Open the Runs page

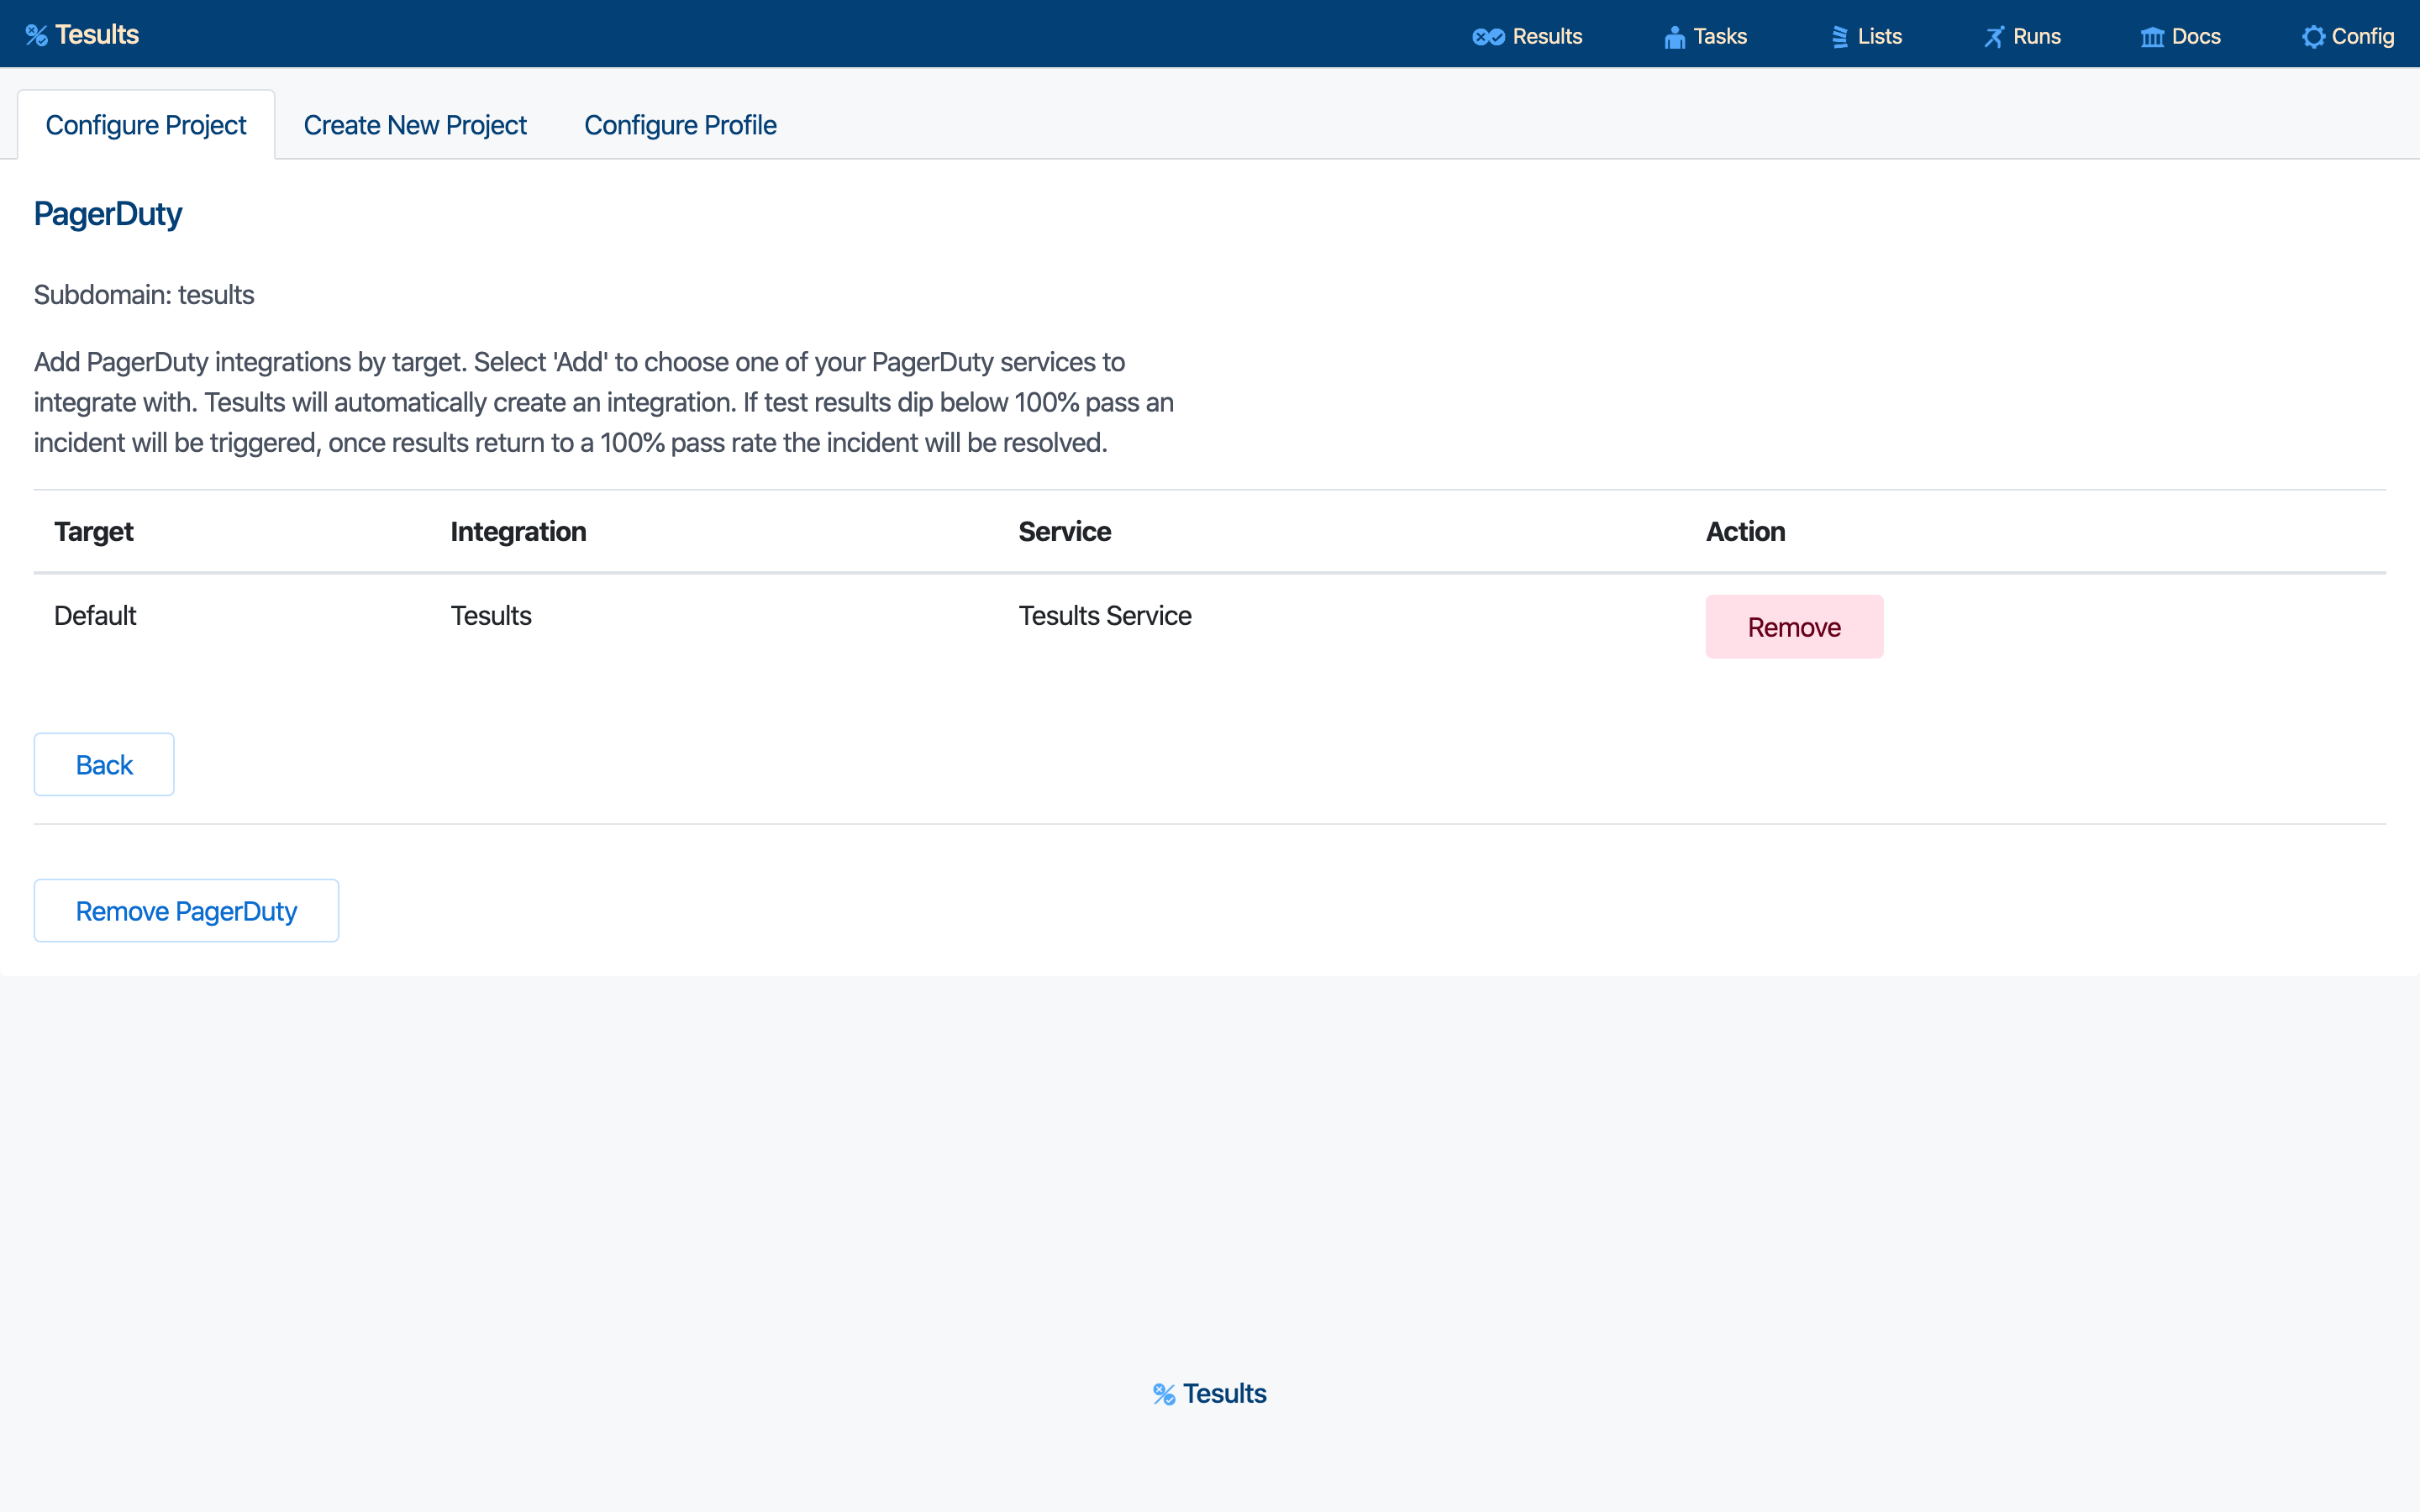pyautogui.click(x=2022, y=37)
